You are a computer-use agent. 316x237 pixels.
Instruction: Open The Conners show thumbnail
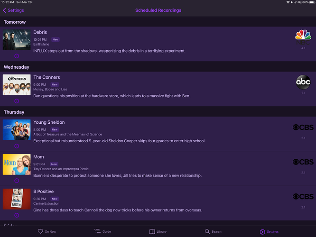[17, 85]
